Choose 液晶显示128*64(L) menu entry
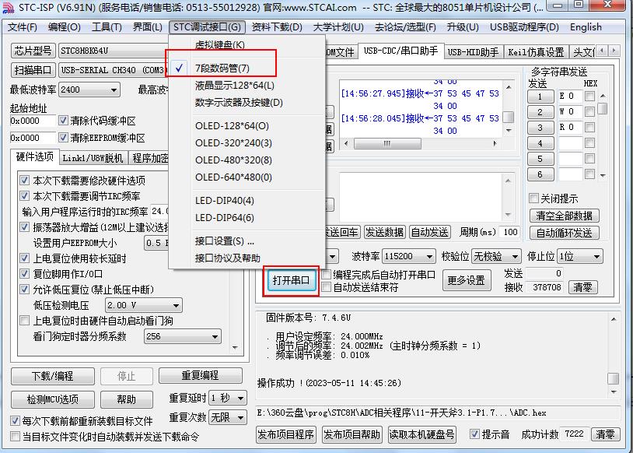Screen dimensions: 633x453 tap(234, 86)
